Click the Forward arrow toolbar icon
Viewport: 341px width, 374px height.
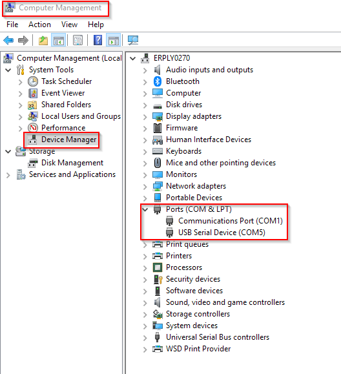pos(23,40)
